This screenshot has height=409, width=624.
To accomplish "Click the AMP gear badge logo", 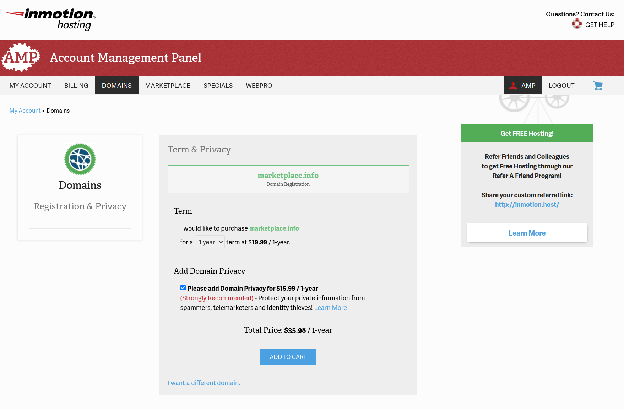I will (x=21, y=57).
